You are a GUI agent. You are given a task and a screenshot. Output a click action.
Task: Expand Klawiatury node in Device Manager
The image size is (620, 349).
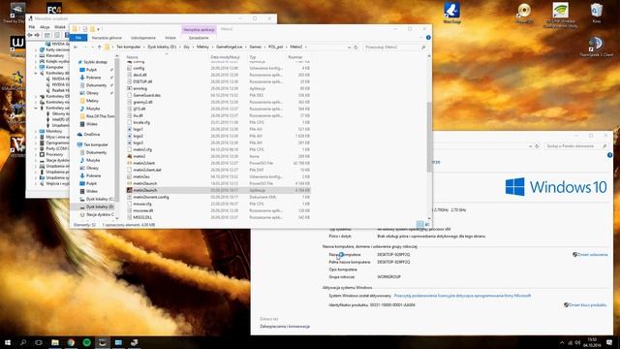[36, 56]
